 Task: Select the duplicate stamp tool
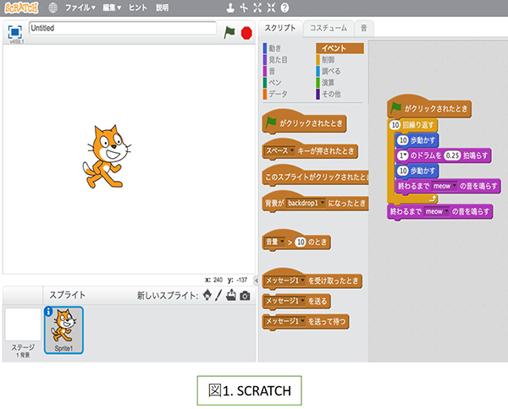pyautogui.click(x=230, y=8)
